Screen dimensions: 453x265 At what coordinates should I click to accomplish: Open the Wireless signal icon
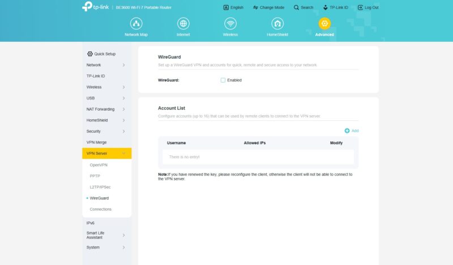coord(230,24)
